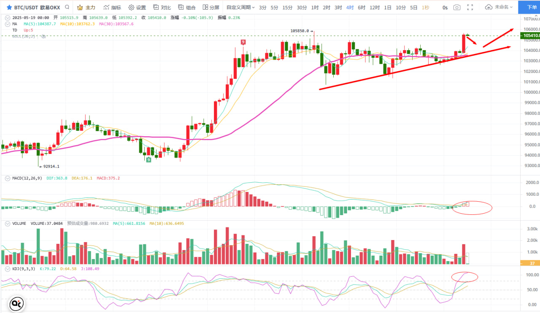Switch to the 5日 timeframe
Screen dimensions: 540x313
click(414, 8)
